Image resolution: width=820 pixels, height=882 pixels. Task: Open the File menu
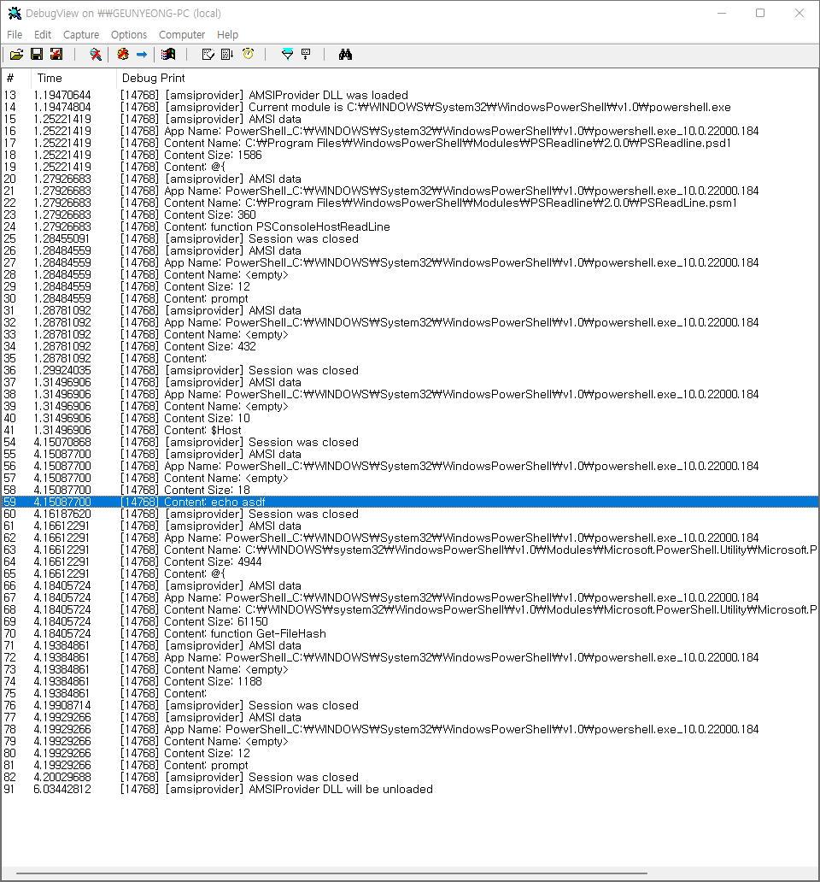tap(15, 35)
